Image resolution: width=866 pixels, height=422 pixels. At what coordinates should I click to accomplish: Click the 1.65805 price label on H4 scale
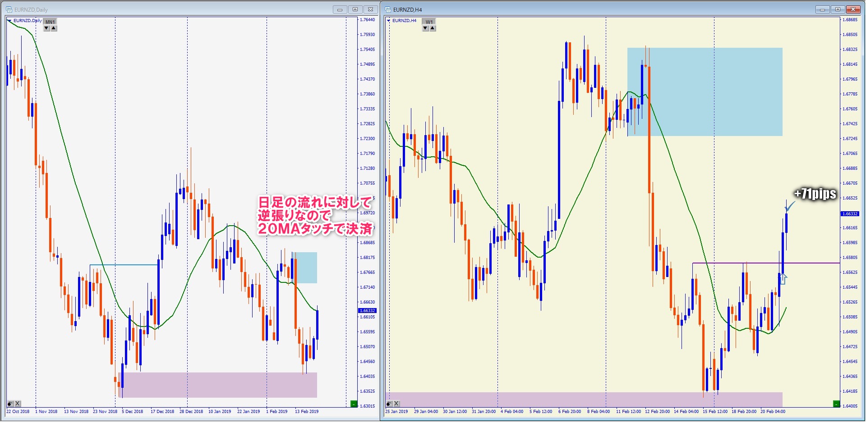[x=850, y=258]
